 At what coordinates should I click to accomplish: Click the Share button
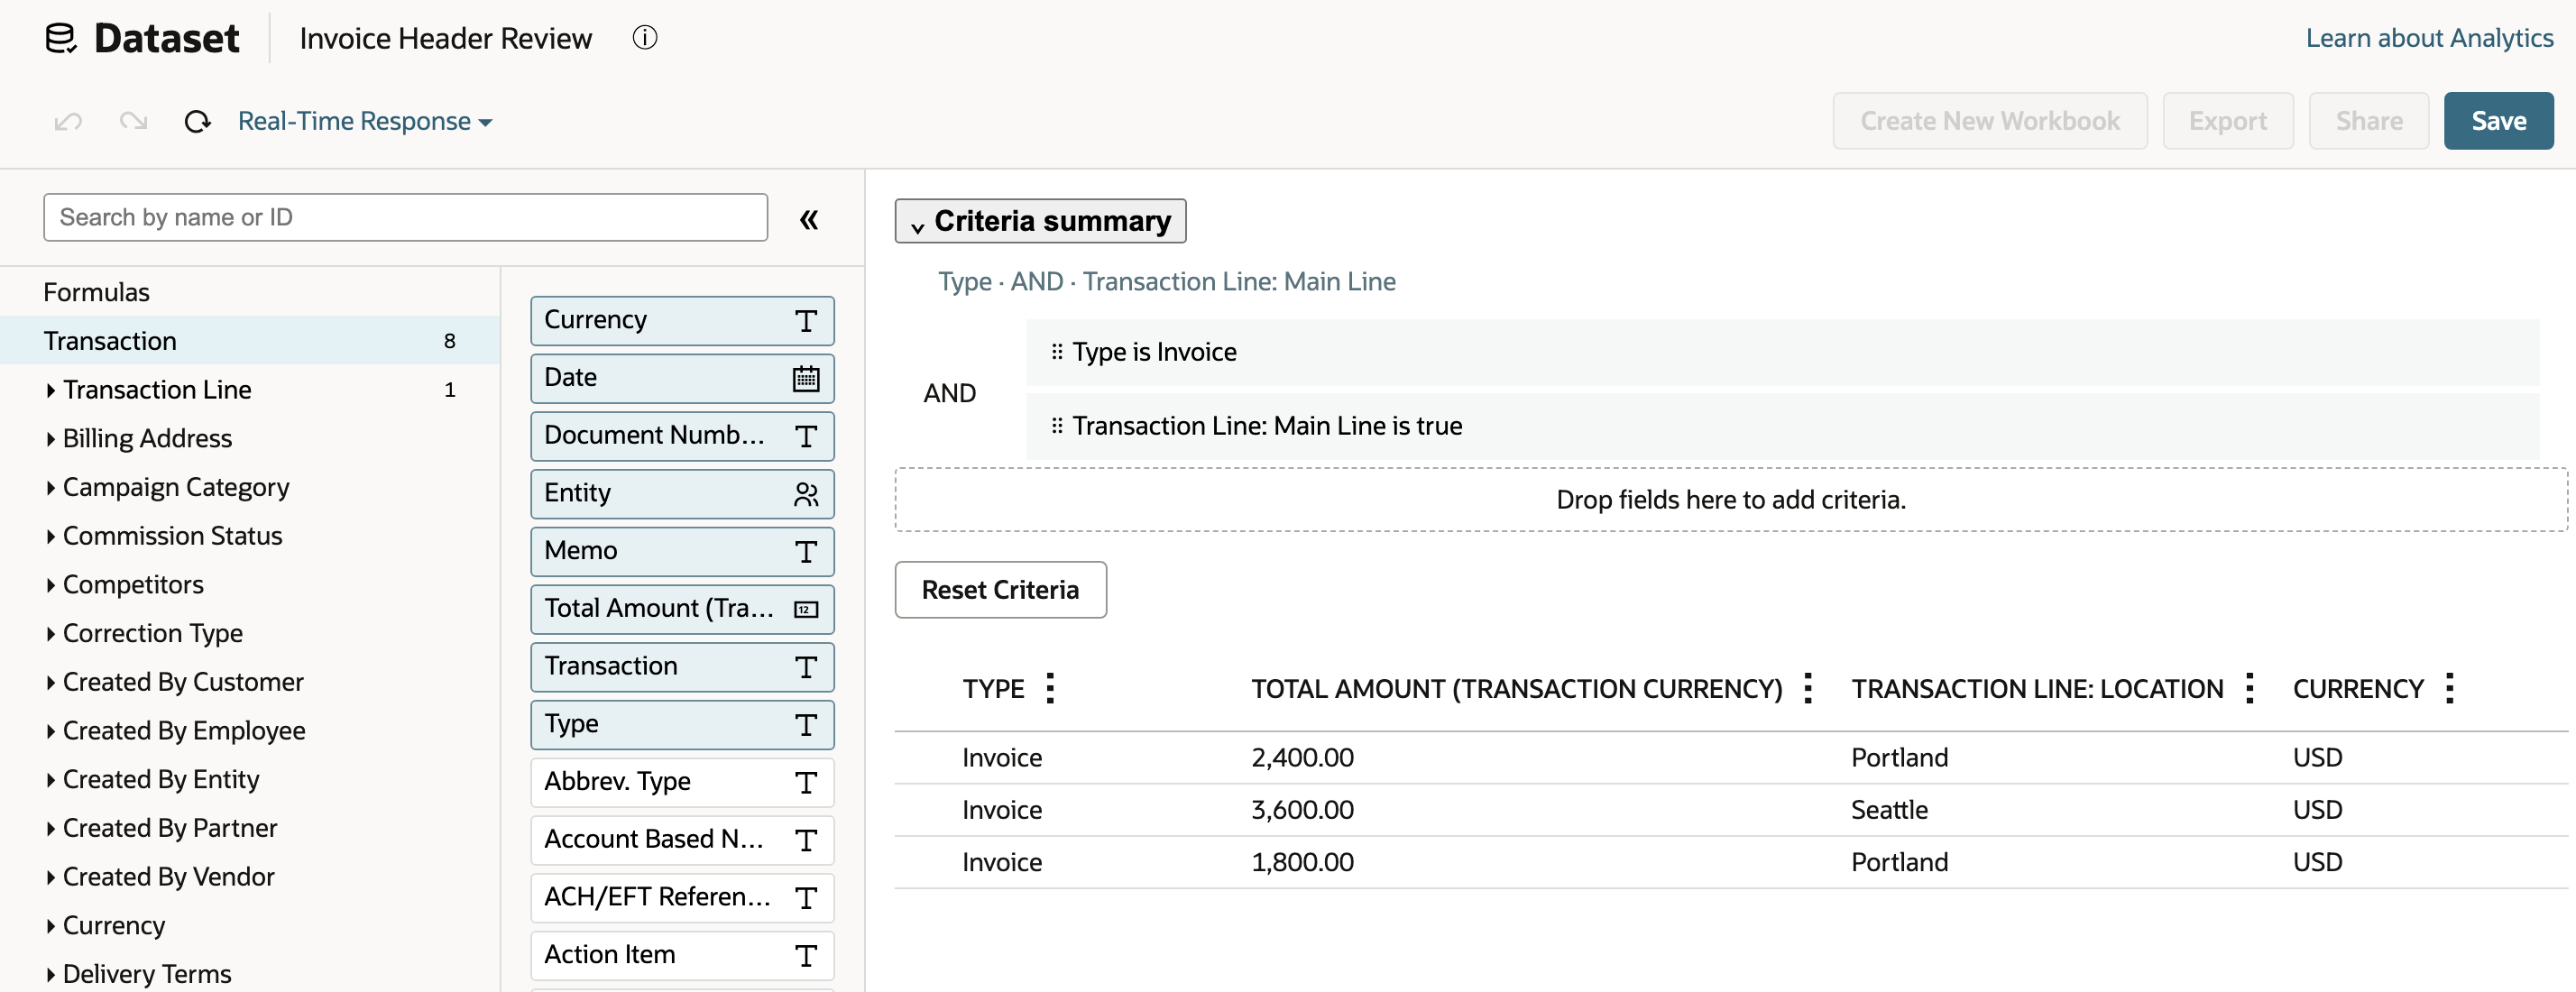pyautogui.click(x=2368, y=121)
